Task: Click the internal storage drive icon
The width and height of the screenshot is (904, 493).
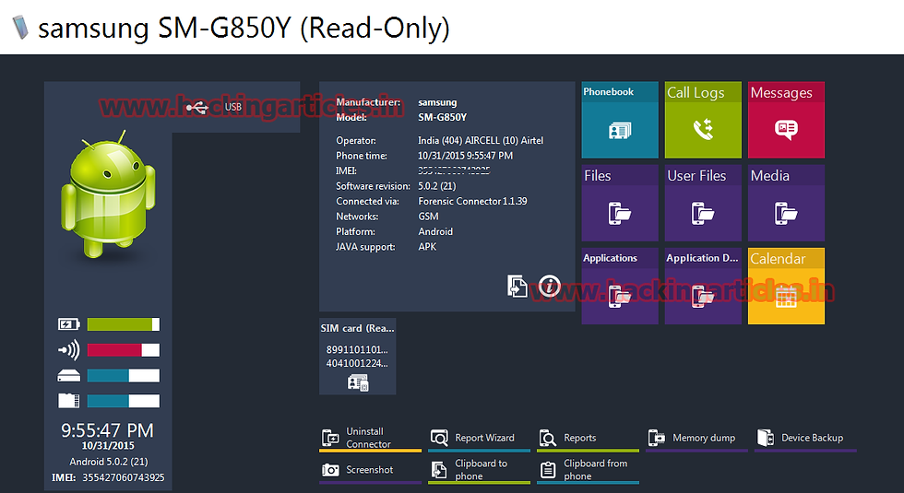Action: pos(68,376)
